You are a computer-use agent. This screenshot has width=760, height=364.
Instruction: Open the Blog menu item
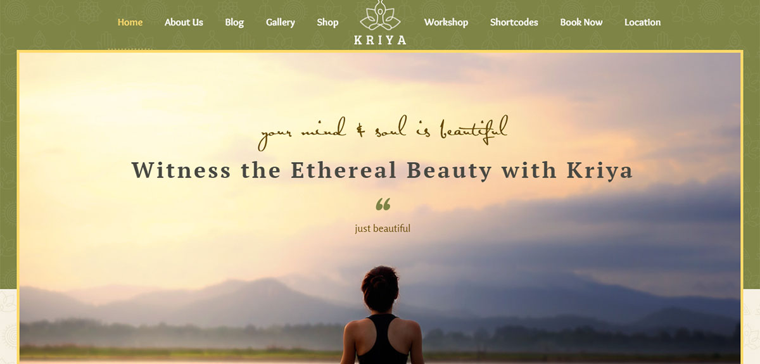234,22
